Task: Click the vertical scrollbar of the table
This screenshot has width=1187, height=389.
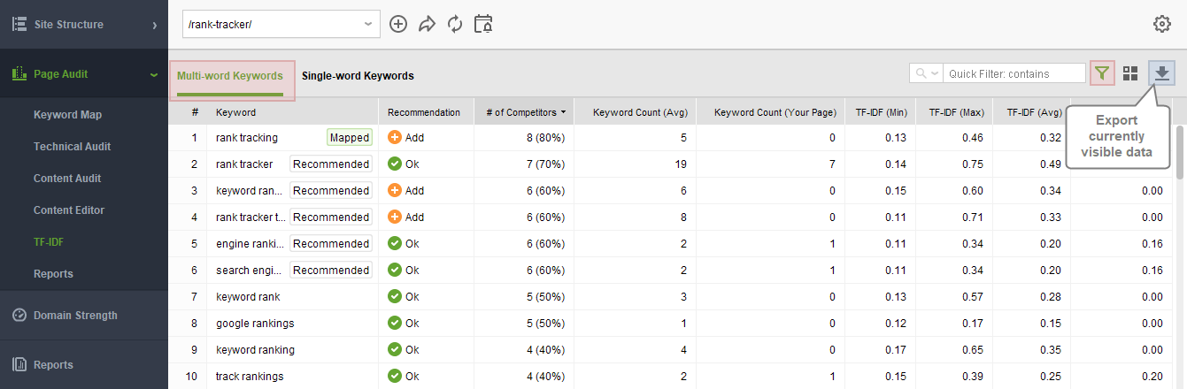Action: (x=1180, y=147)
